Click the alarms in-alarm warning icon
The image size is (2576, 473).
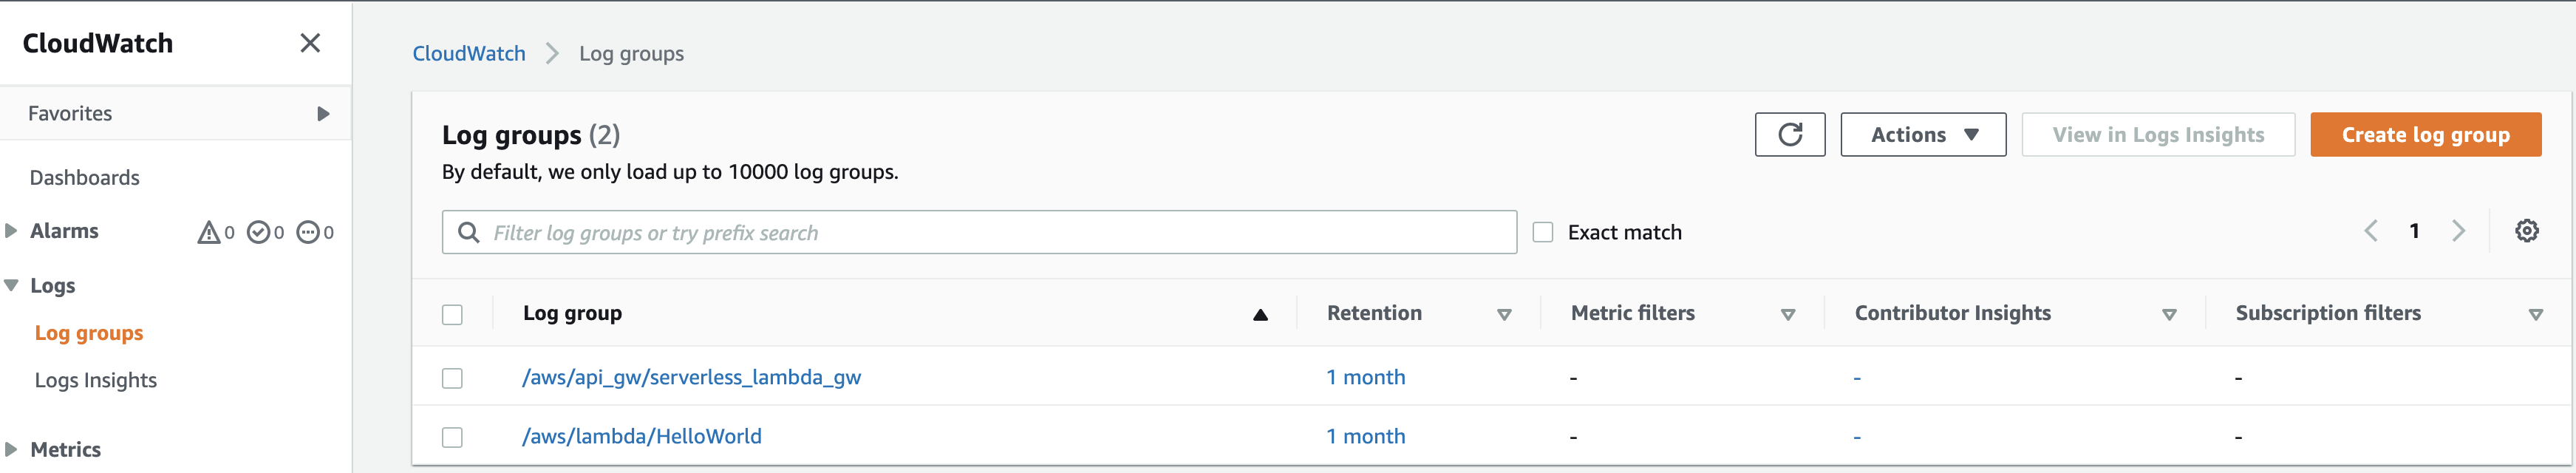pos(208,233)
